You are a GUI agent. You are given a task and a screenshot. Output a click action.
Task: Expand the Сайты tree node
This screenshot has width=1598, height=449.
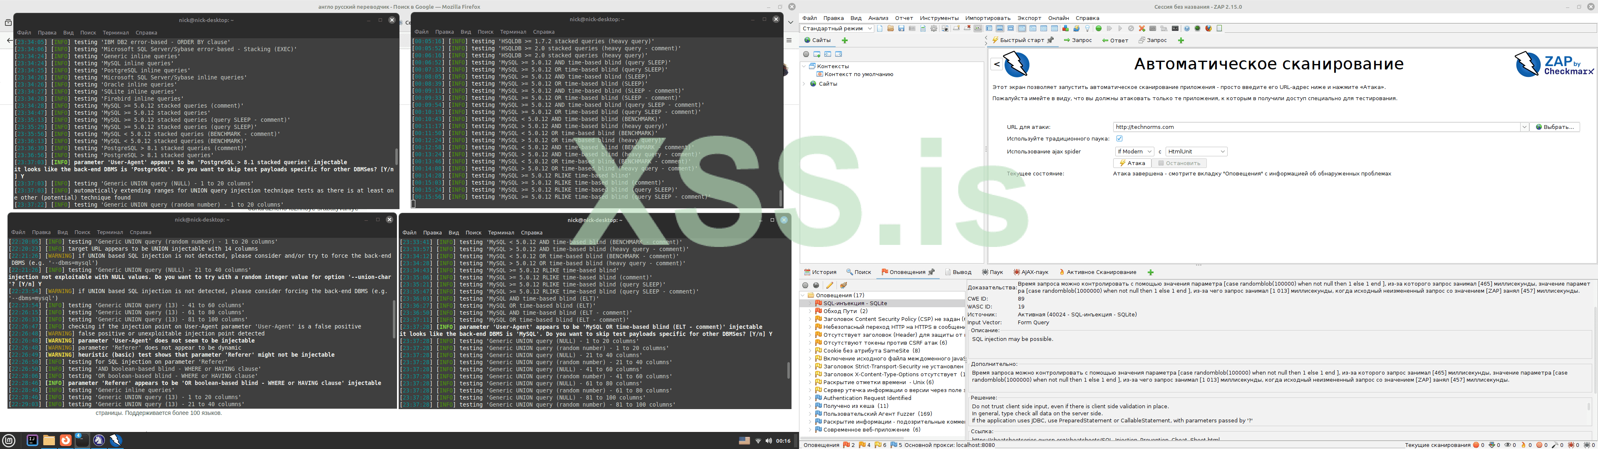pos(804,84)
